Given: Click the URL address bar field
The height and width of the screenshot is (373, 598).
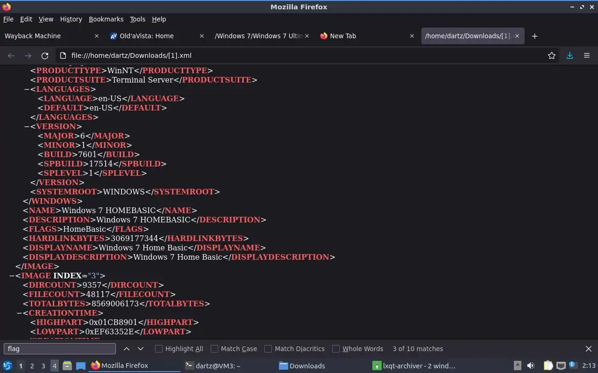Looking at the screenshot, I should click(x=306, y=55).
